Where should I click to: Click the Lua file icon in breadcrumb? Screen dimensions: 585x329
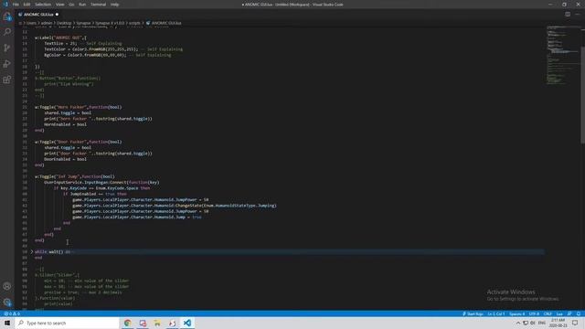coord(148,23)
